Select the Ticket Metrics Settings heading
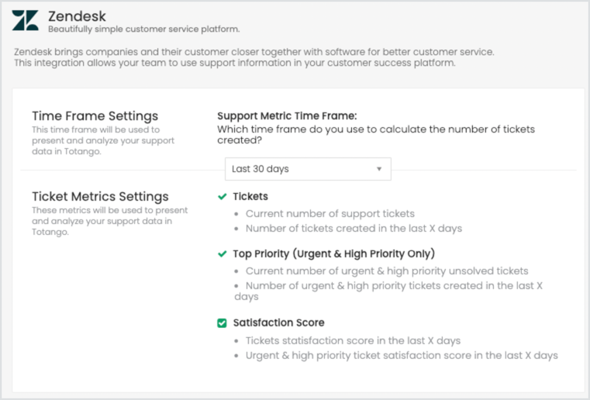590x400 pixels. [x=100, y=196]
